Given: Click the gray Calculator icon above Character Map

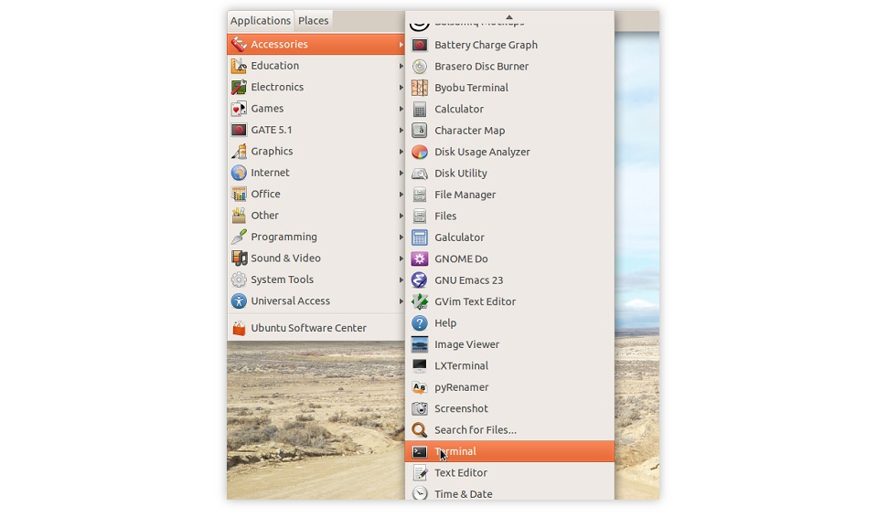Looking at the screenshot, I should click(x=420, y=110).
